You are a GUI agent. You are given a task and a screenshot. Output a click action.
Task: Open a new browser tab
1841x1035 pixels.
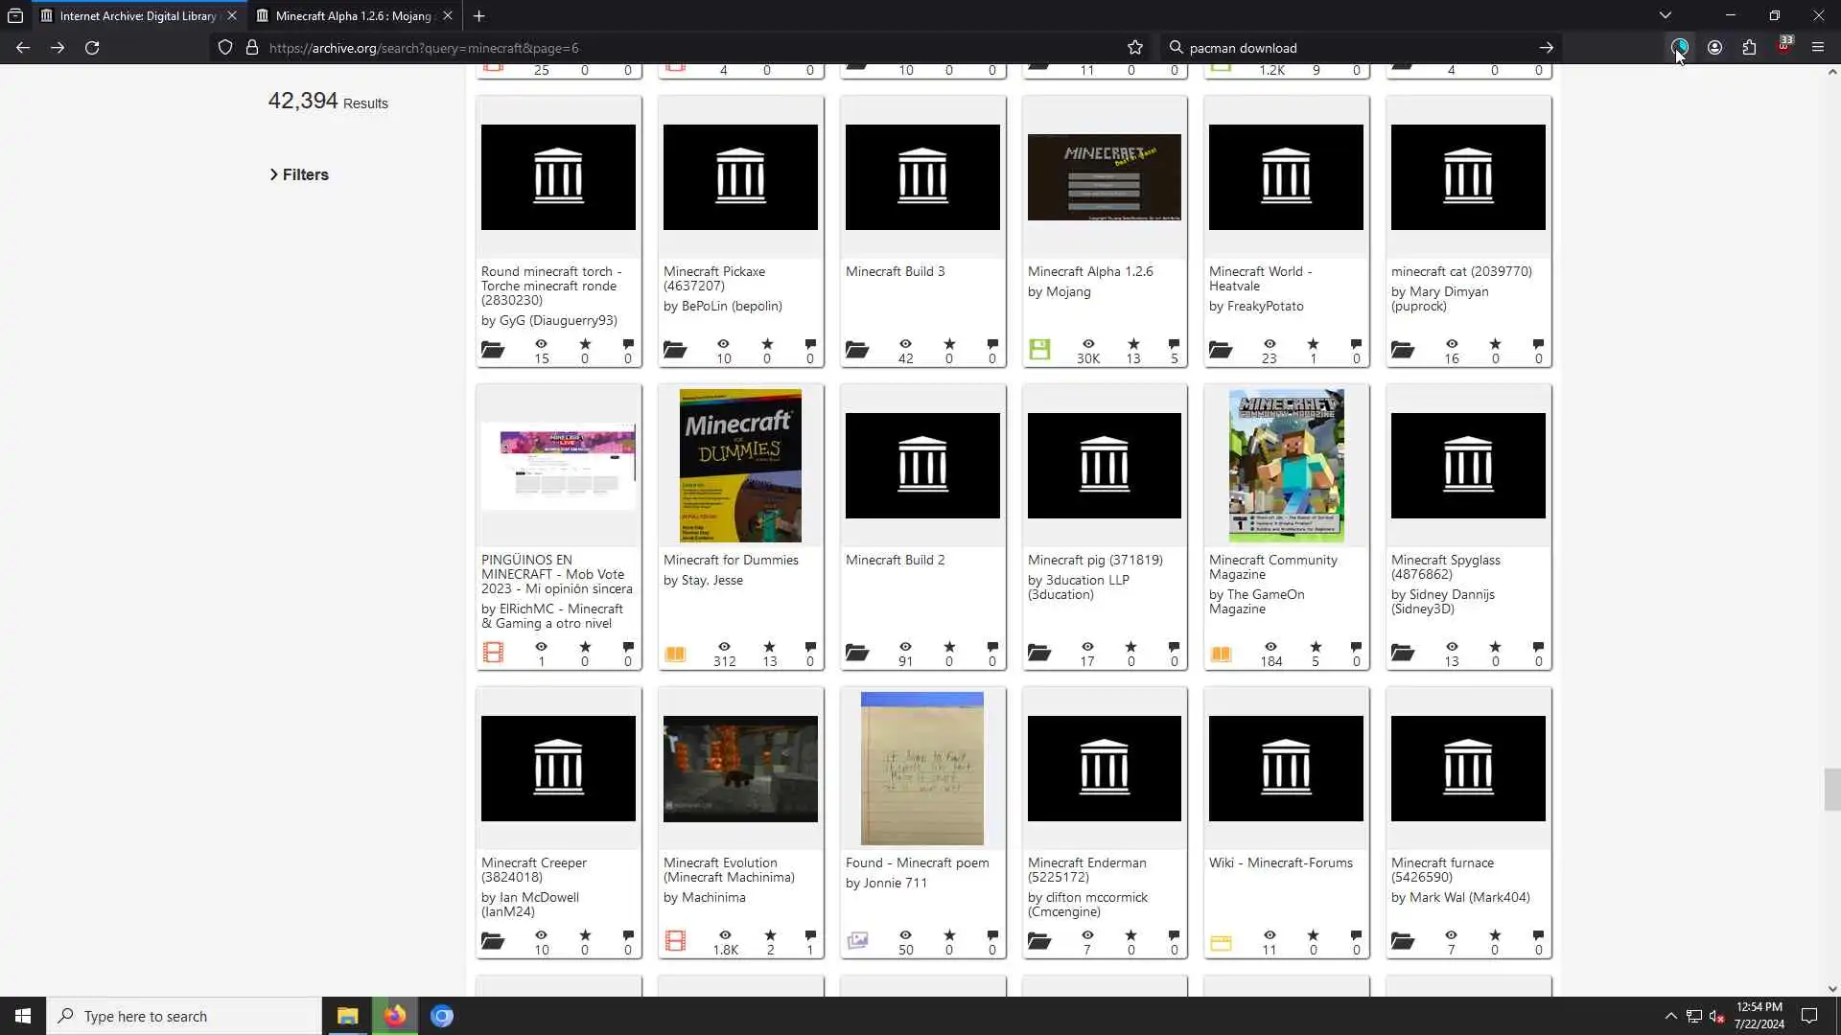coord(478,15)
